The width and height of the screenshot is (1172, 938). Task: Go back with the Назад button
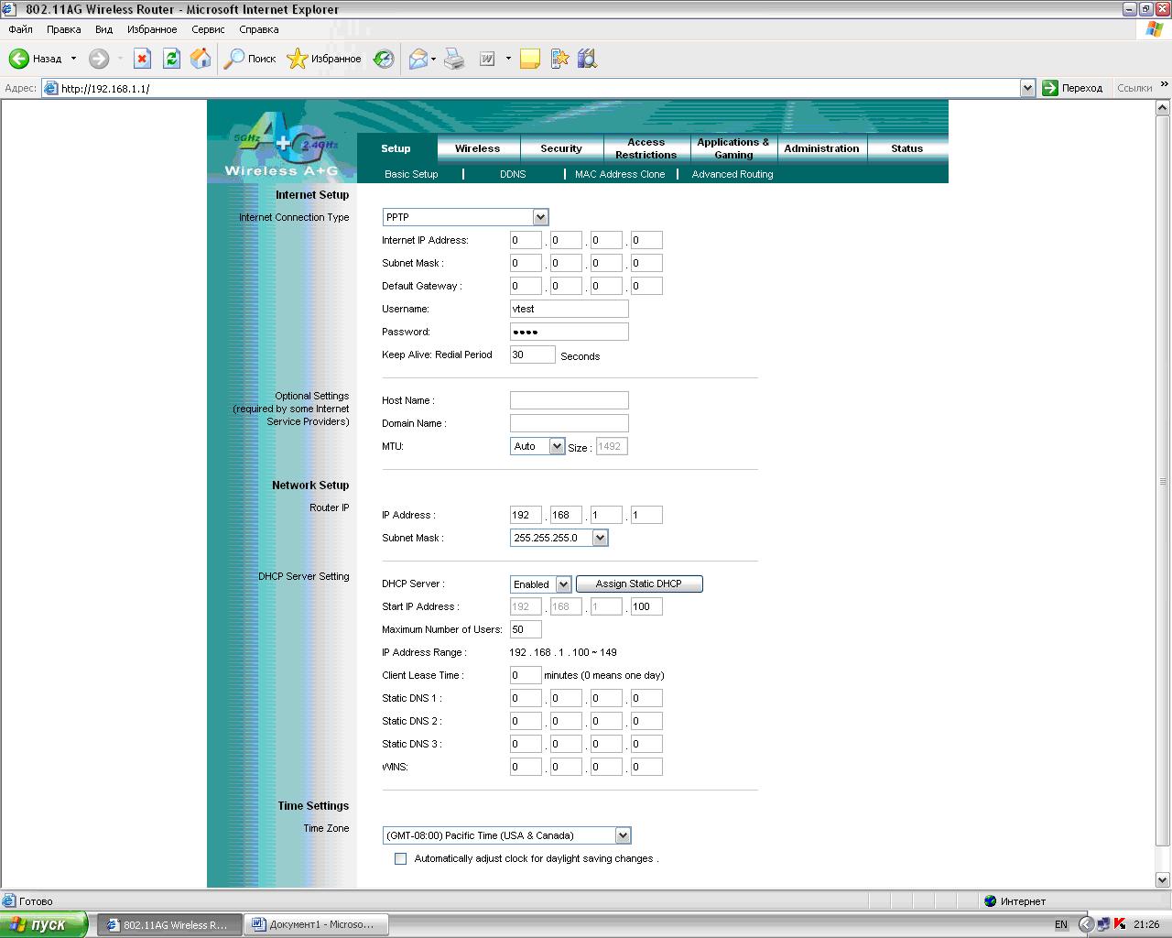click(x=37, y=59)
